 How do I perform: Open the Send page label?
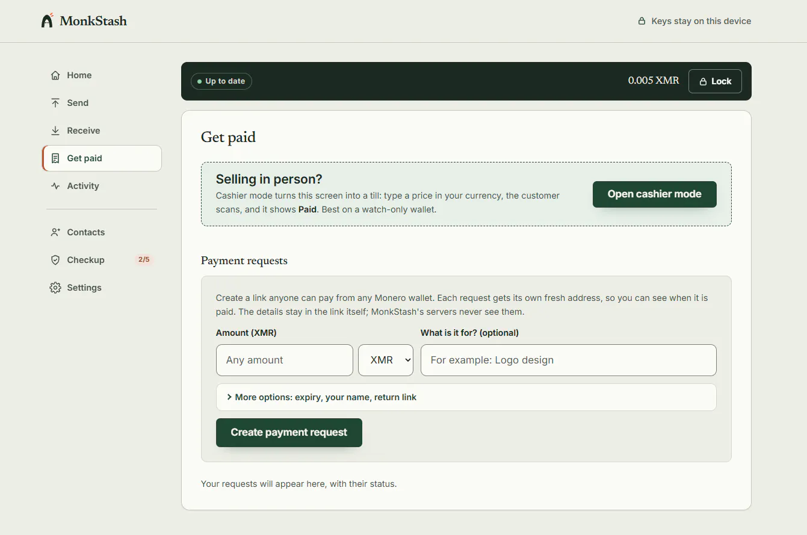pos(78,103)
